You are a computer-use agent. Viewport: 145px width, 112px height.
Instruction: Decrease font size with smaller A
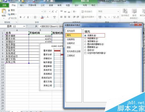56,12
